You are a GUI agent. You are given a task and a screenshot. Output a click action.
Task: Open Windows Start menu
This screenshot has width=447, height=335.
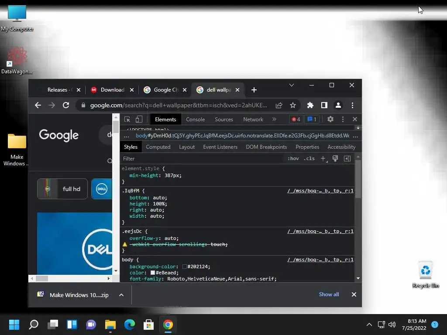click(14, 325)
